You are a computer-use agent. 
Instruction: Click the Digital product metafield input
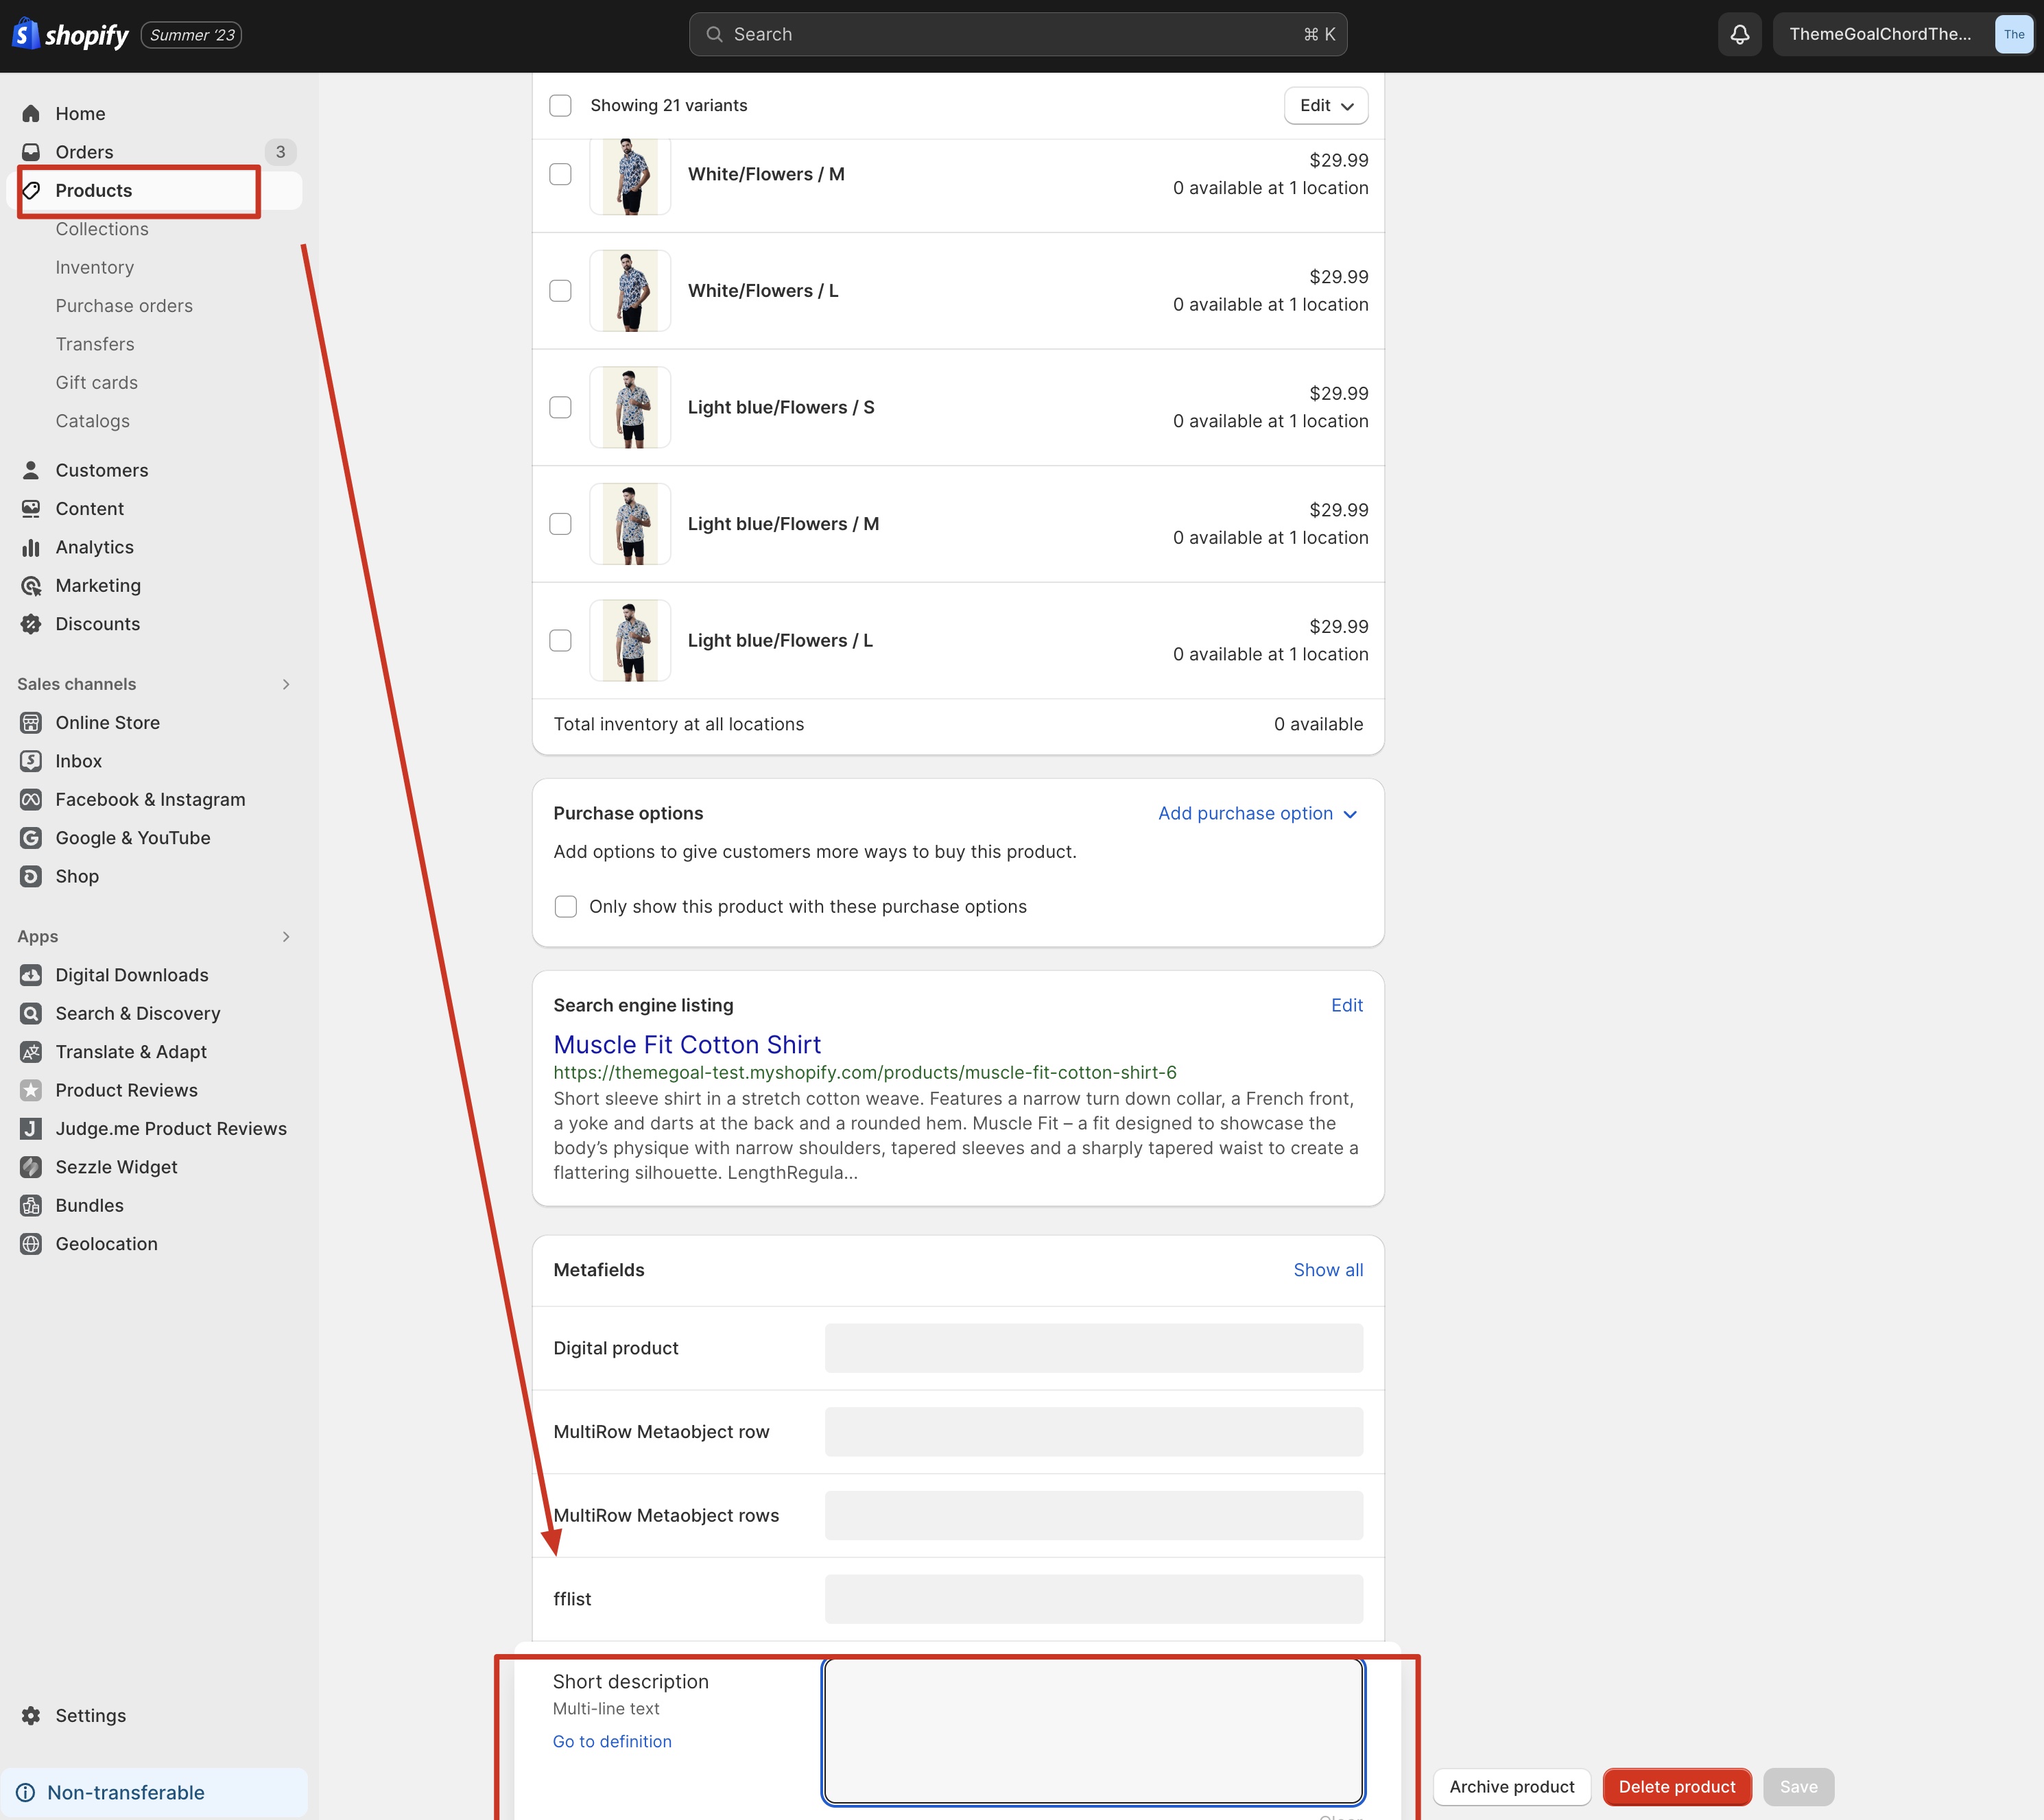coord(1094,1348)
